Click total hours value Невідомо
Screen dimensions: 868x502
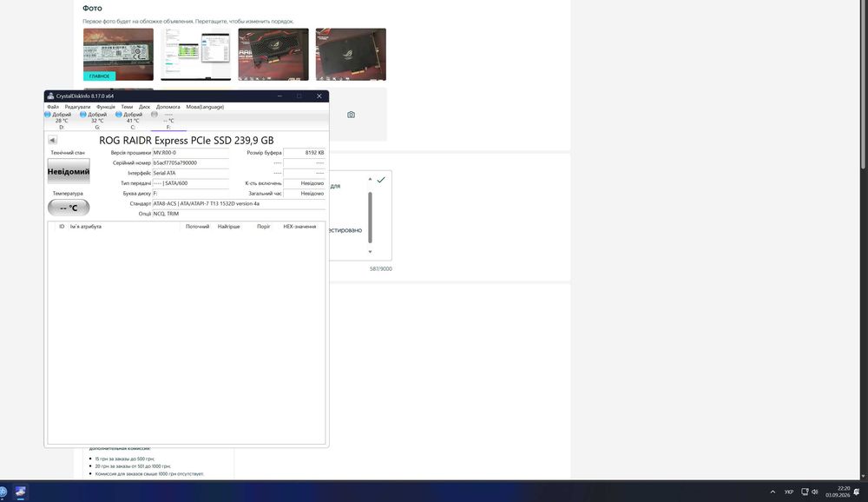pyautogui.click(x=304, y=194)
